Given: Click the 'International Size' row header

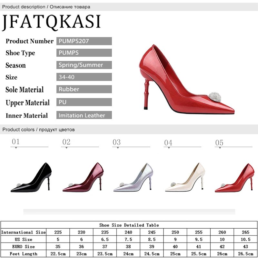Looking at the screenshot, I should [23, 232].
